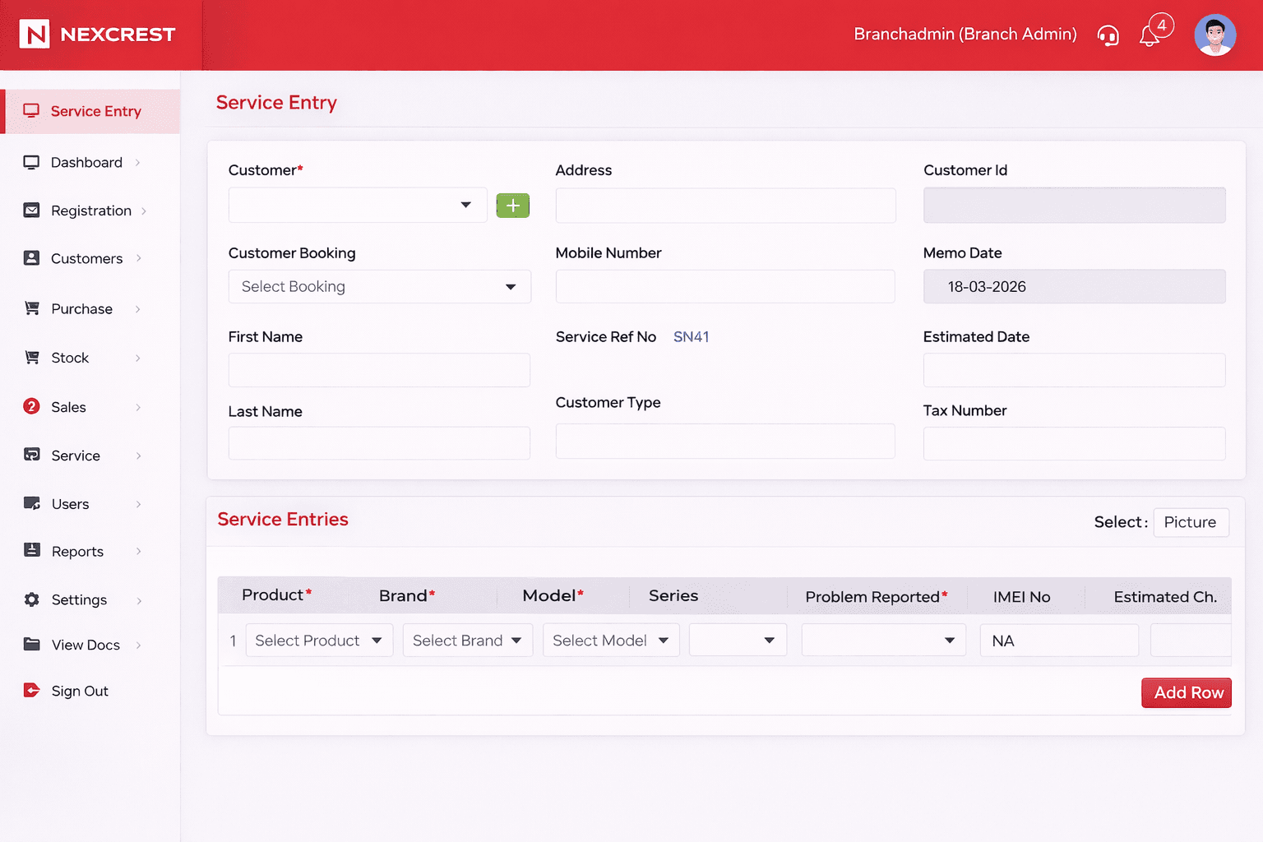Screen dimensions: 1263x842
Task: Click the SN41 service reference link
Action: pos(691,336)
